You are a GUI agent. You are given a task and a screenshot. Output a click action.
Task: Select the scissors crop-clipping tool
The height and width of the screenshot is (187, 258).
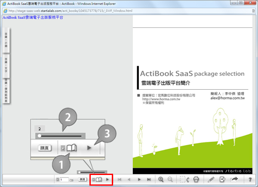click(x=184, y=179)
